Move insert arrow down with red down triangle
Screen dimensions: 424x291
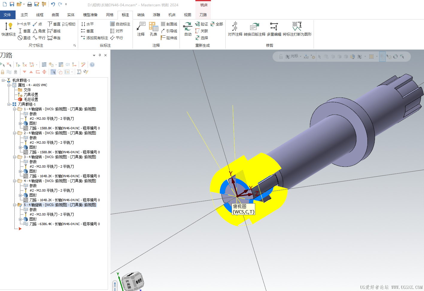[25, 72]
